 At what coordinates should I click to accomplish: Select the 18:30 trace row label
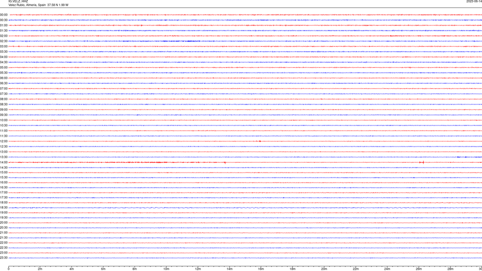coord(4,208)
